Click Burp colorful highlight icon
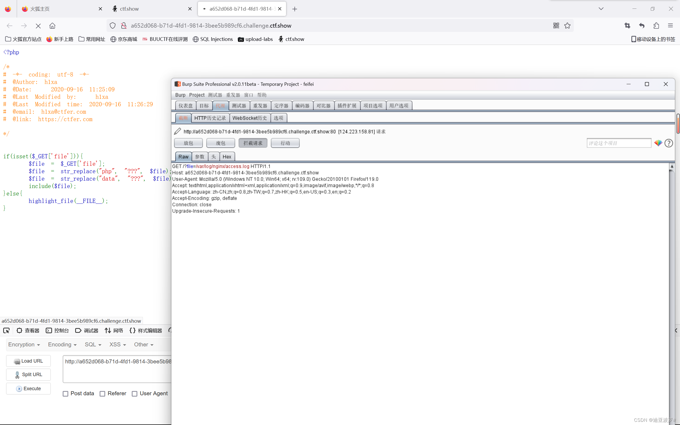The height and width of the screenshot is (425, 680). coord(658,143)
